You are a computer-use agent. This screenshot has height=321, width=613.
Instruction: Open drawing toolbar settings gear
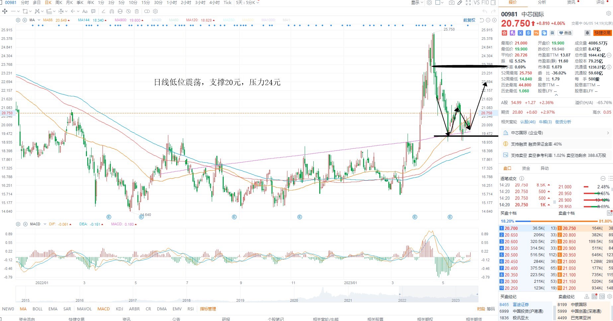pyautogui.click(x=155, y=11)
